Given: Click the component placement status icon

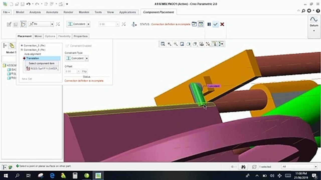Looking at the screenshot, I should click(x=134, y=24).
